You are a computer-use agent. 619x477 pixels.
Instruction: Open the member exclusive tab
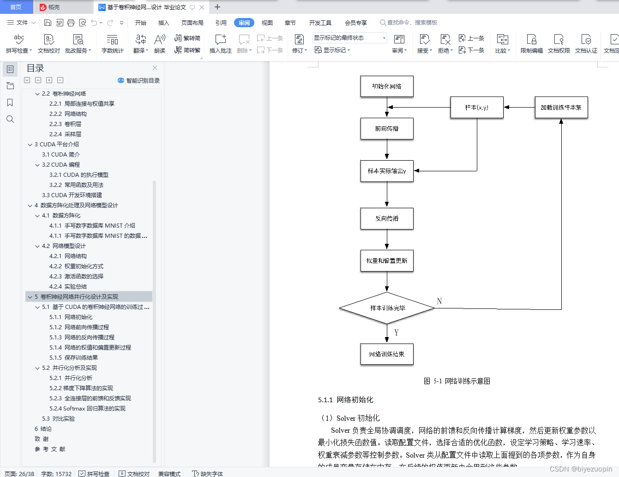pos(356,23)
